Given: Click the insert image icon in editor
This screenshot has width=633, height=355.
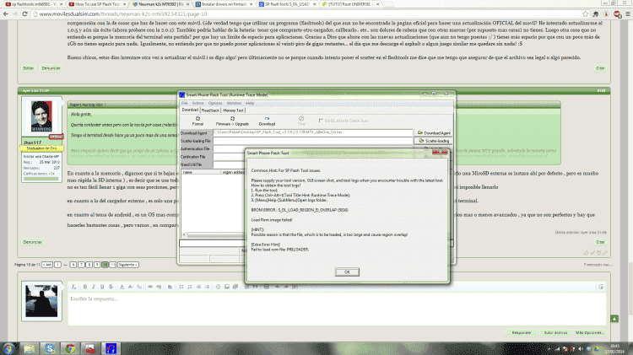Looking at the screenshot, I should tap(226, 287).
